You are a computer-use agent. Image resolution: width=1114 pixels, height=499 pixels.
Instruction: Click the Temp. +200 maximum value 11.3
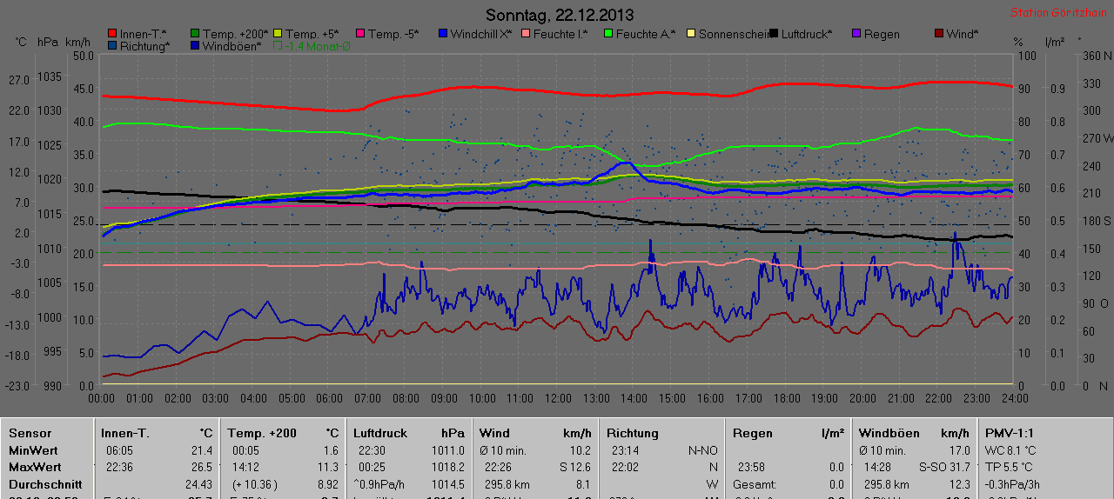pos(328,467)
